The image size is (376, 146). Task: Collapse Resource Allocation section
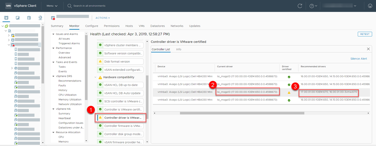coord(54,132)
